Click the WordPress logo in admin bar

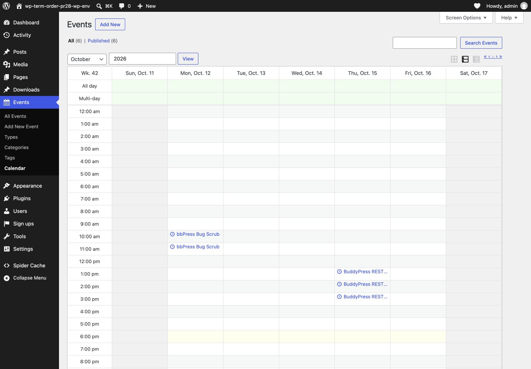[x=6, y=6]
